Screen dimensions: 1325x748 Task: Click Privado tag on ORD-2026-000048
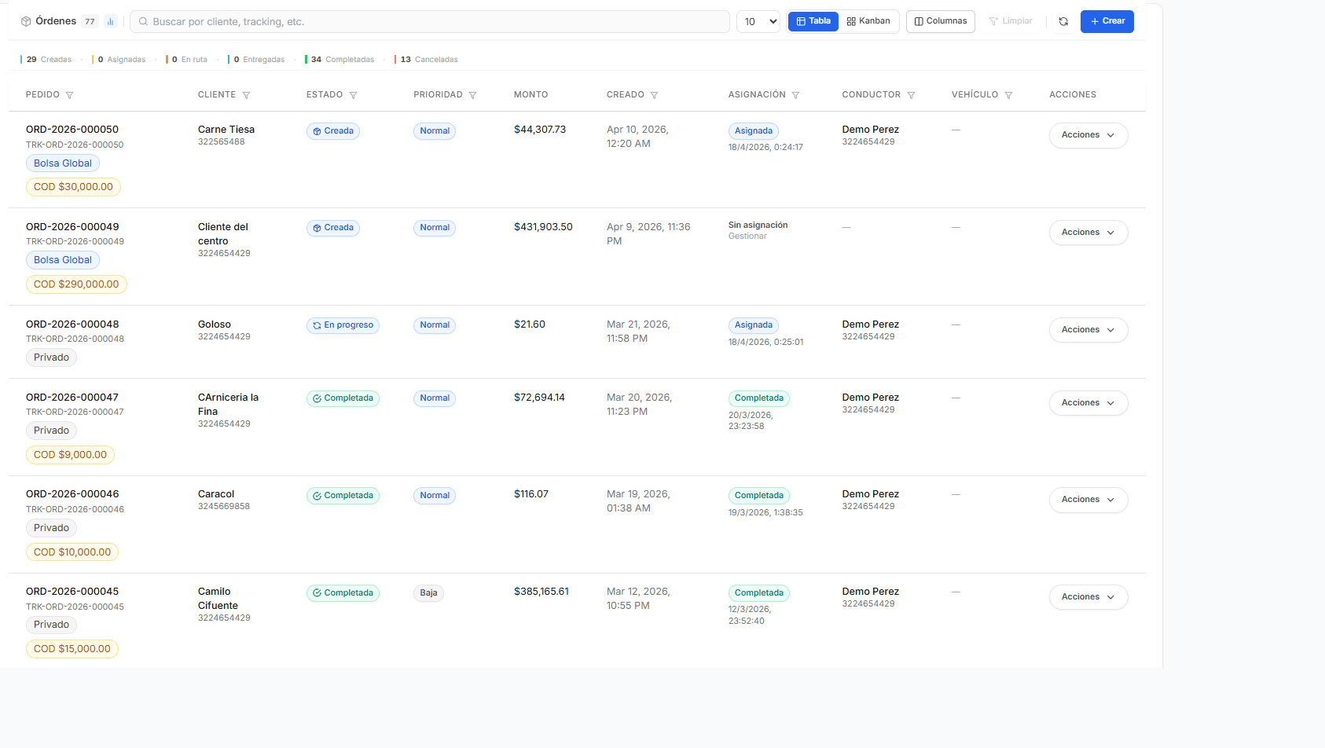[x=51, y=357]
